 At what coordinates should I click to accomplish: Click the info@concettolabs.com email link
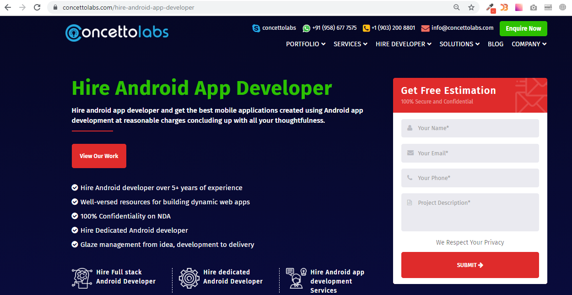pyautogui.click(x=463, y=28)
